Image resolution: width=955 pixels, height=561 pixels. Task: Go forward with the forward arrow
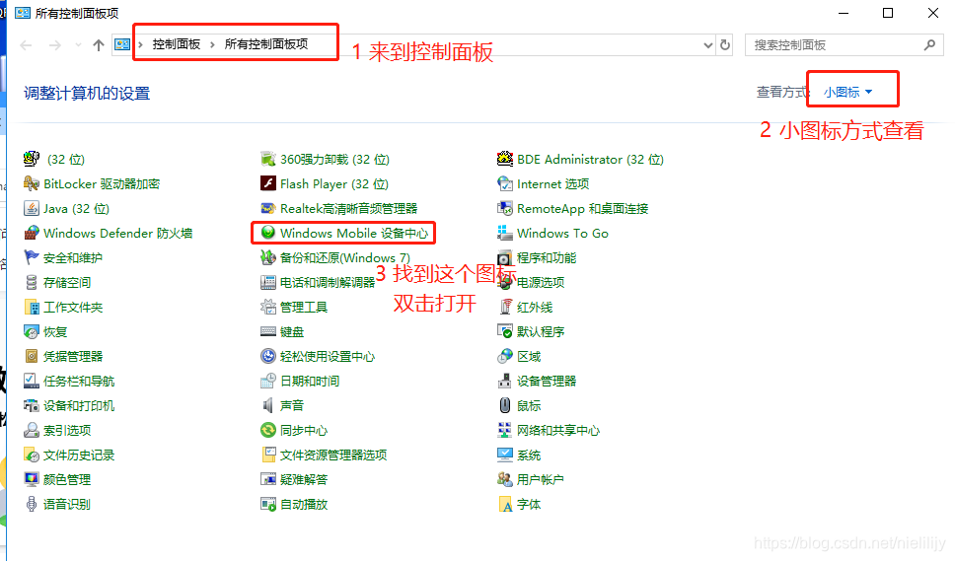[x=55, y=45]
